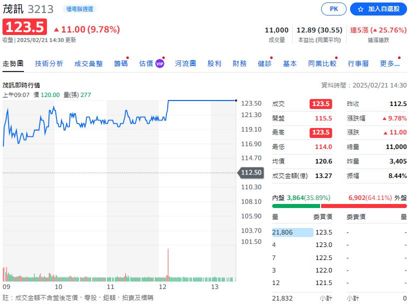Open the 股利 dividend tab

pyautogui.click(x=214, y=63)
